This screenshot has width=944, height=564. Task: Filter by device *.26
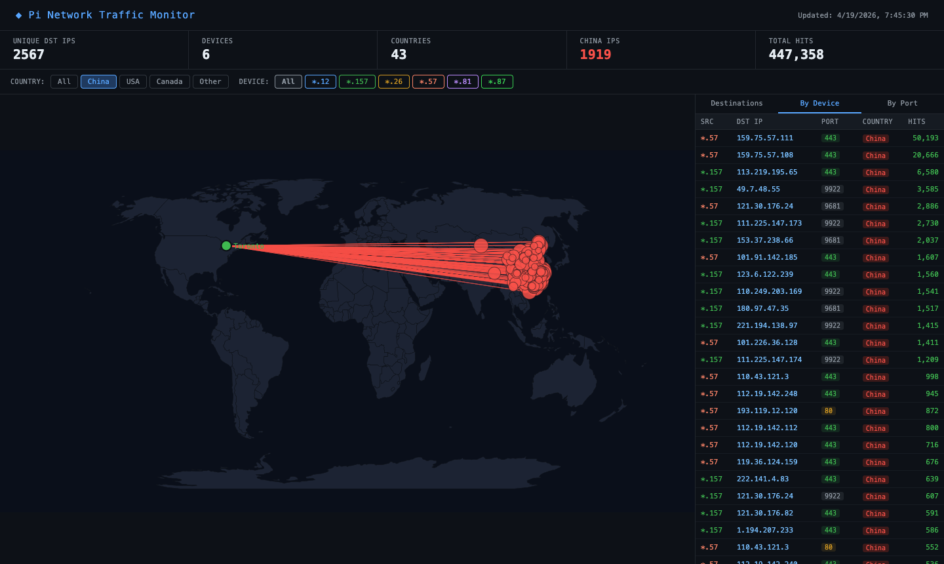(394, 81)
